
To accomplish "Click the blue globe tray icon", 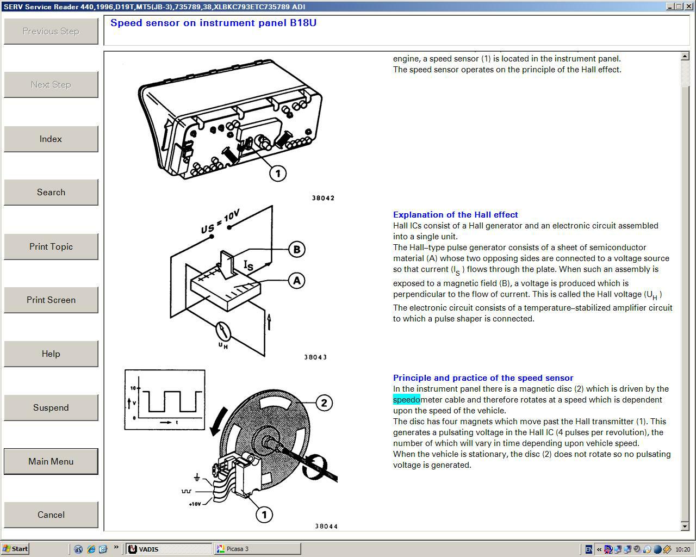I will (657, 549).
